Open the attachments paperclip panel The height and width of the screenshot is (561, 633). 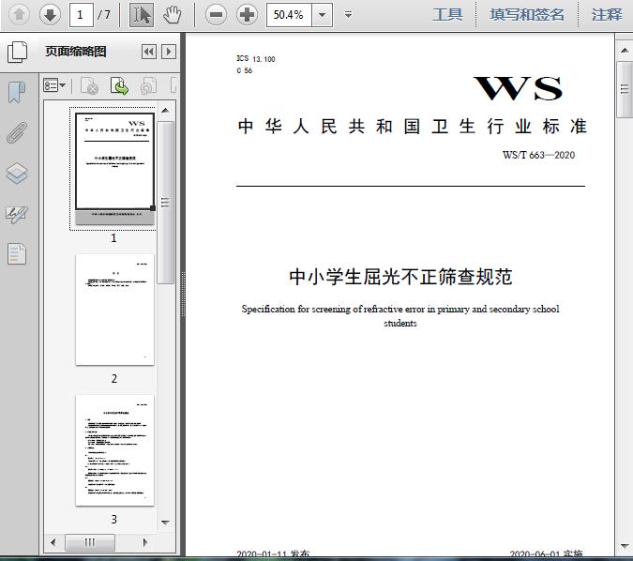[x=17, y=132]
